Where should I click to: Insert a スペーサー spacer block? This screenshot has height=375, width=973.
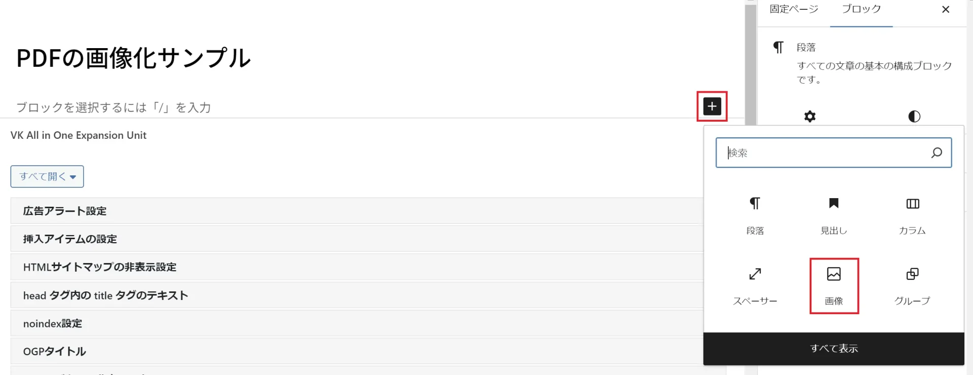point(755,286)
